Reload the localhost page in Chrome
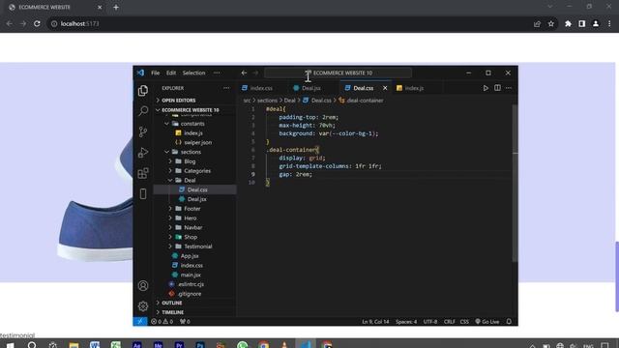The image size is (619, 348). [x=37, y=23]
